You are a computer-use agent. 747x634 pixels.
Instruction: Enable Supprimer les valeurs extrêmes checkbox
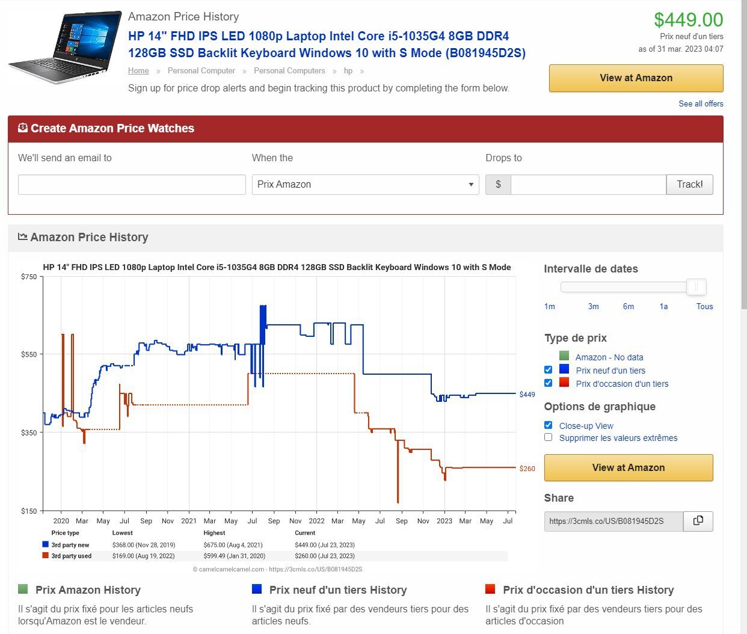[x=548, y=437]
